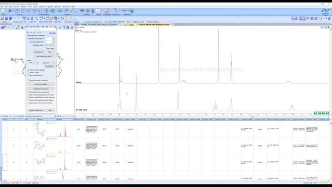Open a file with the Open ribbon icon
The width and height of the screenshot is (332, 187).
tap(4, 11)
